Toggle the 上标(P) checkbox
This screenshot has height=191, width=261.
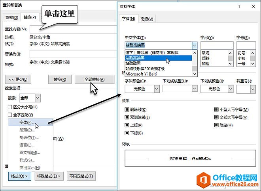[x=127, y=125]
